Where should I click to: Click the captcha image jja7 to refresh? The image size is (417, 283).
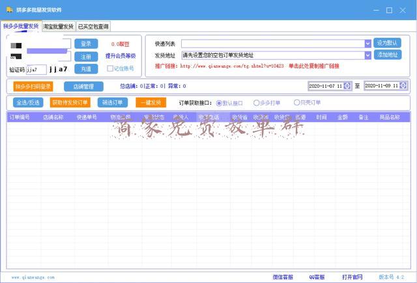59,70
